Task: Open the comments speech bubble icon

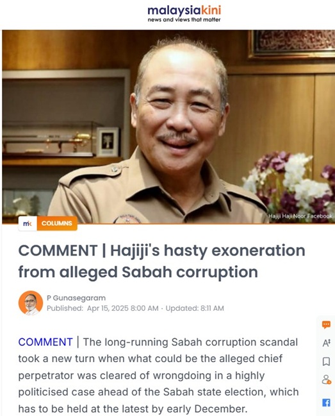Action: coord(326,324)
